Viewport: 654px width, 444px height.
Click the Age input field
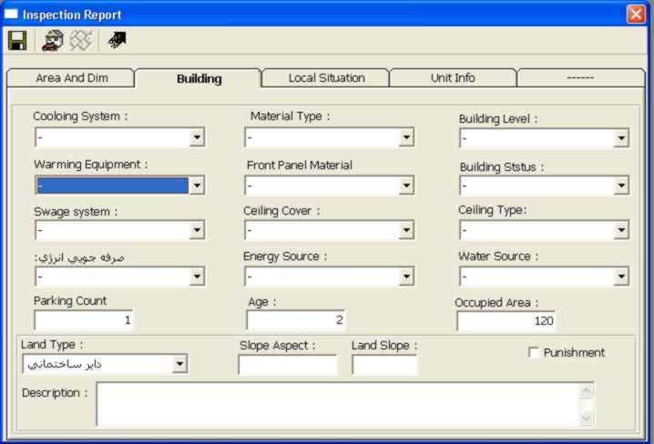pos(295,320)
